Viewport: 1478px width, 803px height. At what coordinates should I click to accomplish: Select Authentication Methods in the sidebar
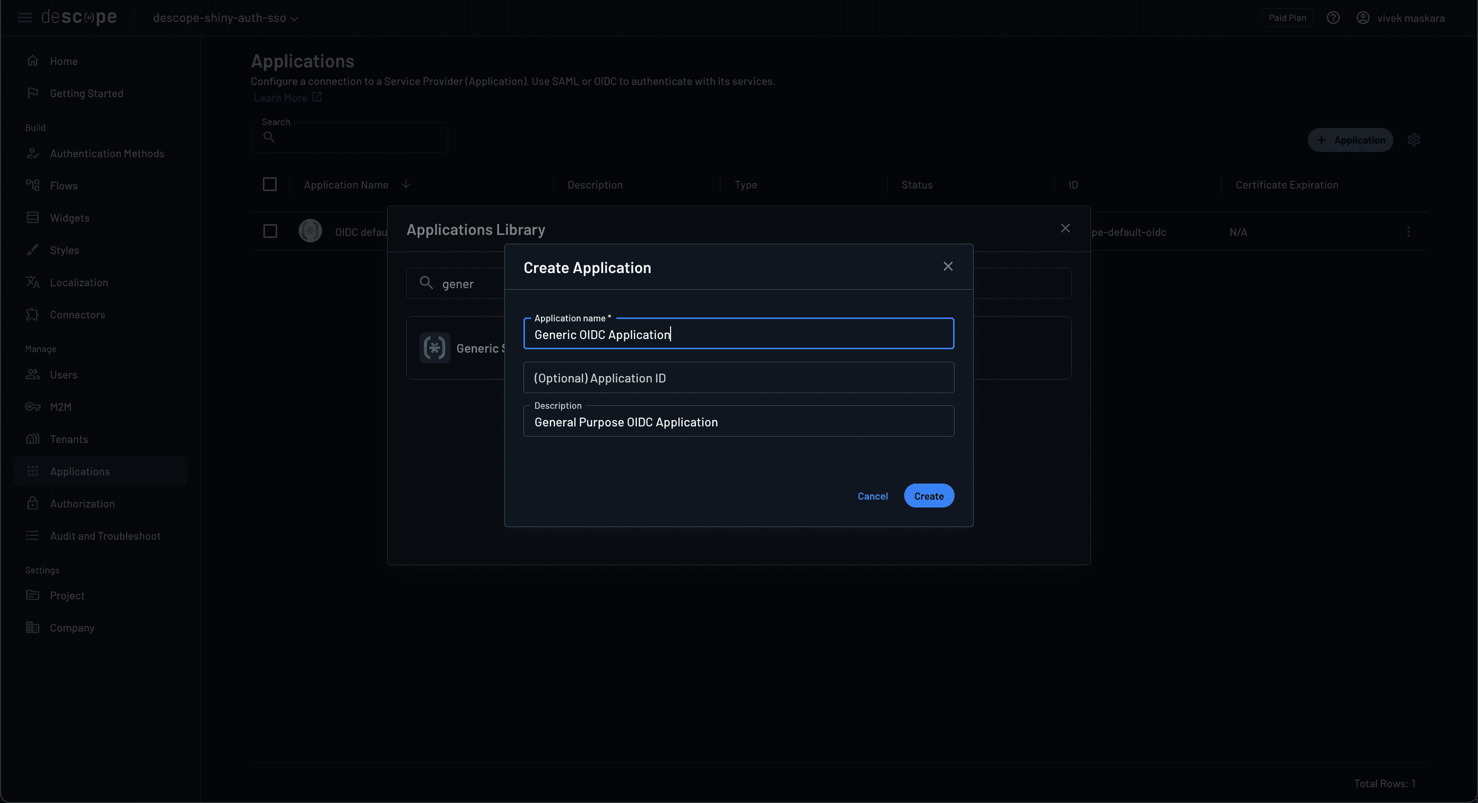(x=107, y=153)
